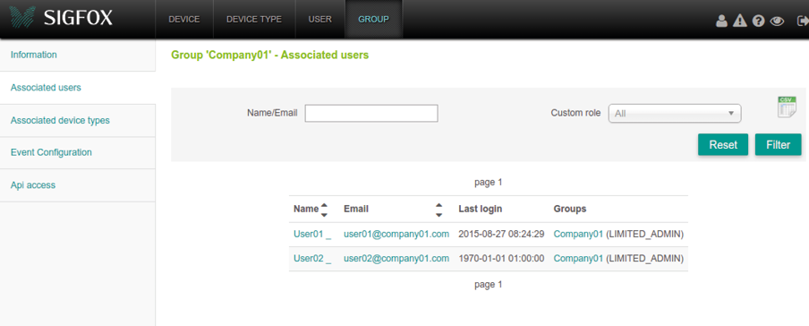Open the alerts warning triangle icon

coord(740,21)
